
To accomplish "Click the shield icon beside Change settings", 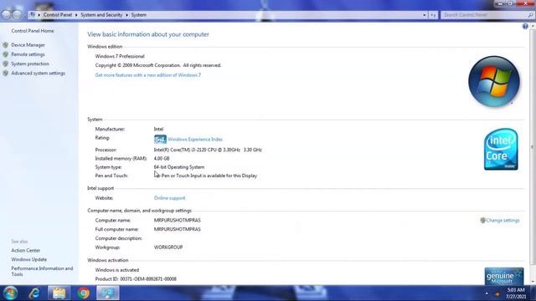I will pyautogui.click(x=482, y=221).
